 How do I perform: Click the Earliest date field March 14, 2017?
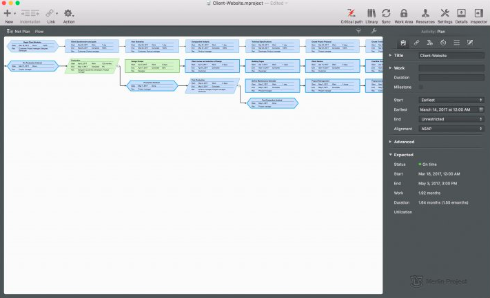(448, 109)
